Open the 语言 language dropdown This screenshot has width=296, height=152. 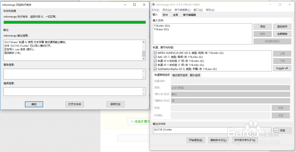(231, 88)
